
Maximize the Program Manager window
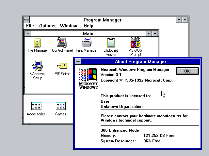185,20
